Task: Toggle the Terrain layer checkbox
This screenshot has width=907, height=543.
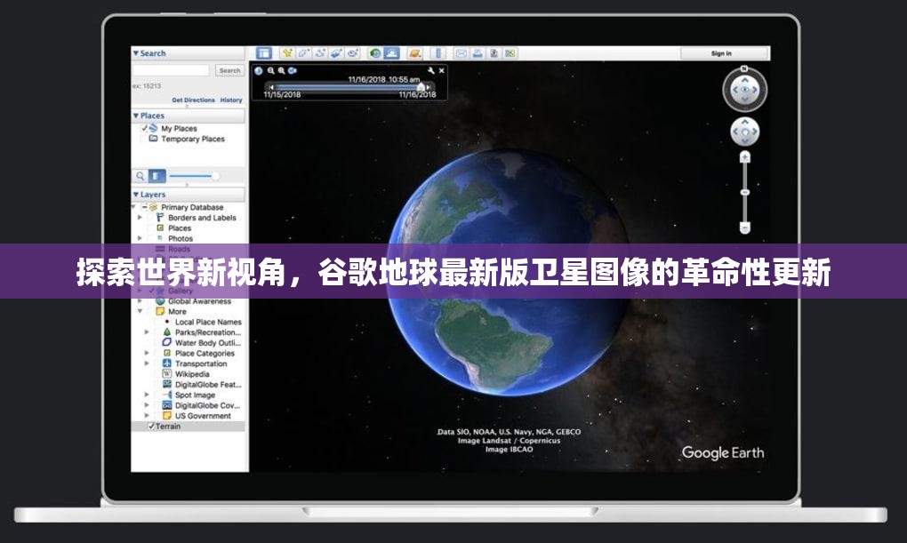Action: [x=151, y=427]
